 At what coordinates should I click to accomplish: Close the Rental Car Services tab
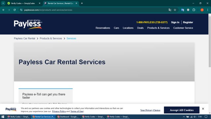tap(76, 3)
